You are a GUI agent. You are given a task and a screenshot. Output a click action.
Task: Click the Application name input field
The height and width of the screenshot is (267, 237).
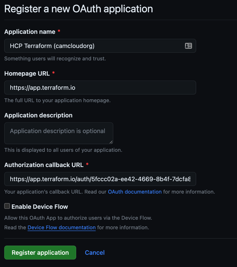[x=100, y=46]
